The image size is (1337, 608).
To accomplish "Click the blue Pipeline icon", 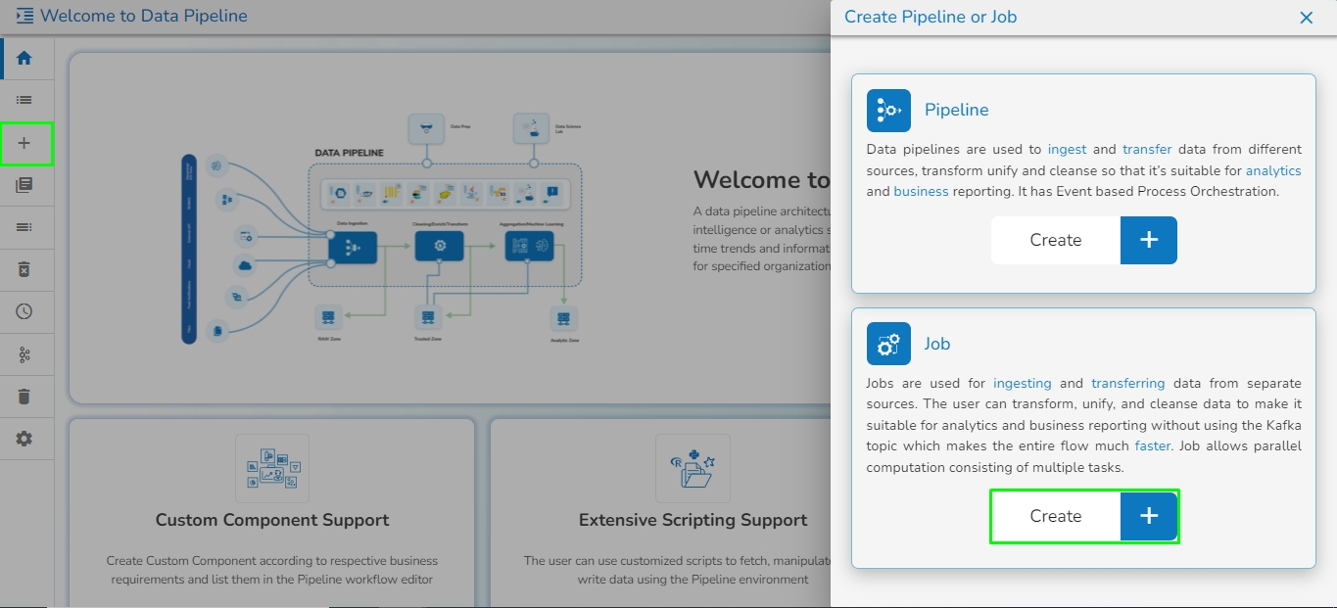I will click(x=888, y=110).
